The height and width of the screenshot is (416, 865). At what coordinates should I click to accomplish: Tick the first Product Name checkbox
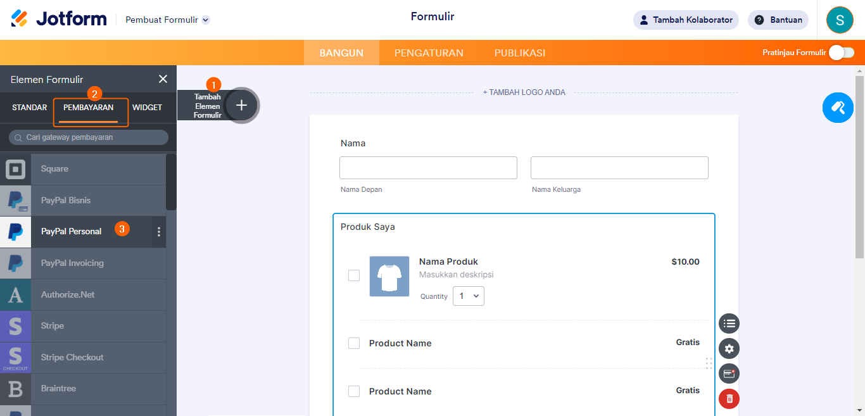pyautogui.click(x=354, y=343)
